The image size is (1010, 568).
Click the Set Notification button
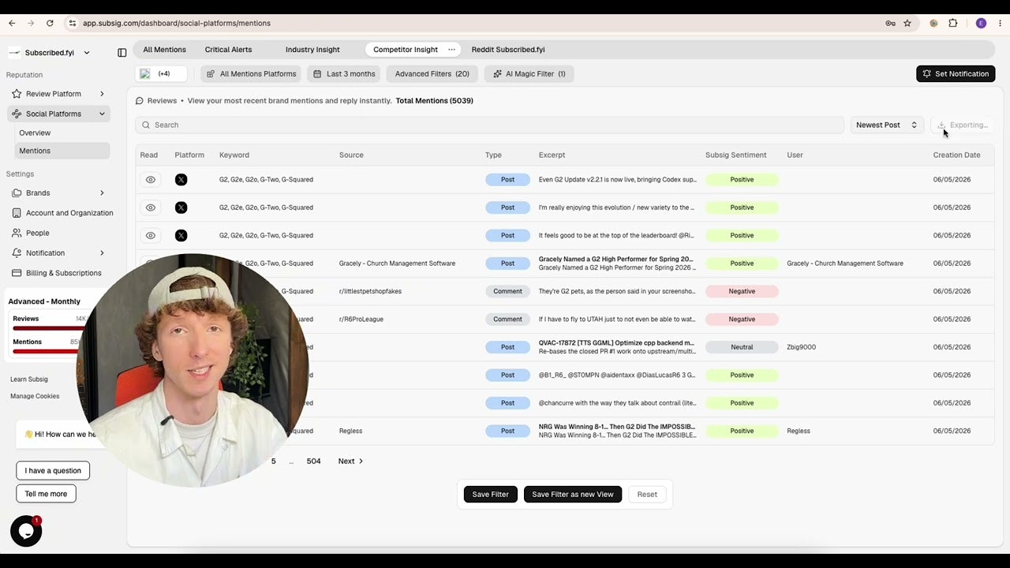(956, 73)
